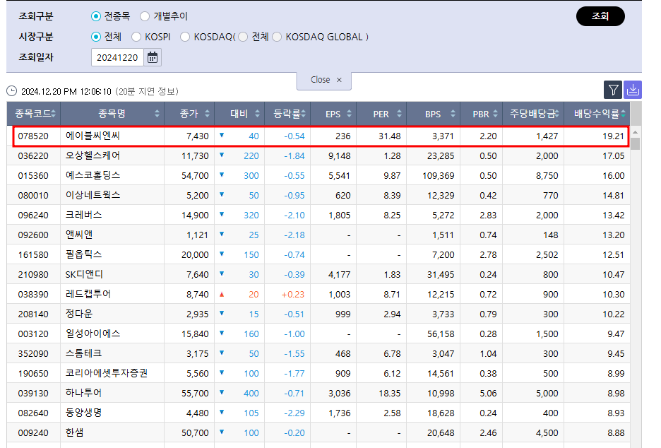Click stock name 한샘
661x448 pixels.
(74, 433)
